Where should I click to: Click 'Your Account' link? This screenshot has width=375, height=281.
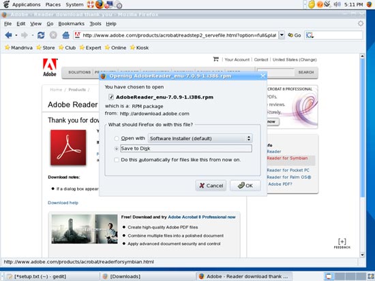[237, 59]
